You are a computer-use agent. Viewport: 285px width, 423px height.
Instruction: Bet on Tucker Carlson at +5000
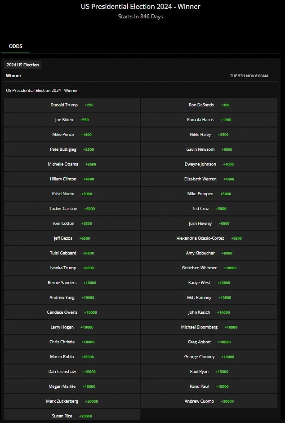[x=72, y=208]
